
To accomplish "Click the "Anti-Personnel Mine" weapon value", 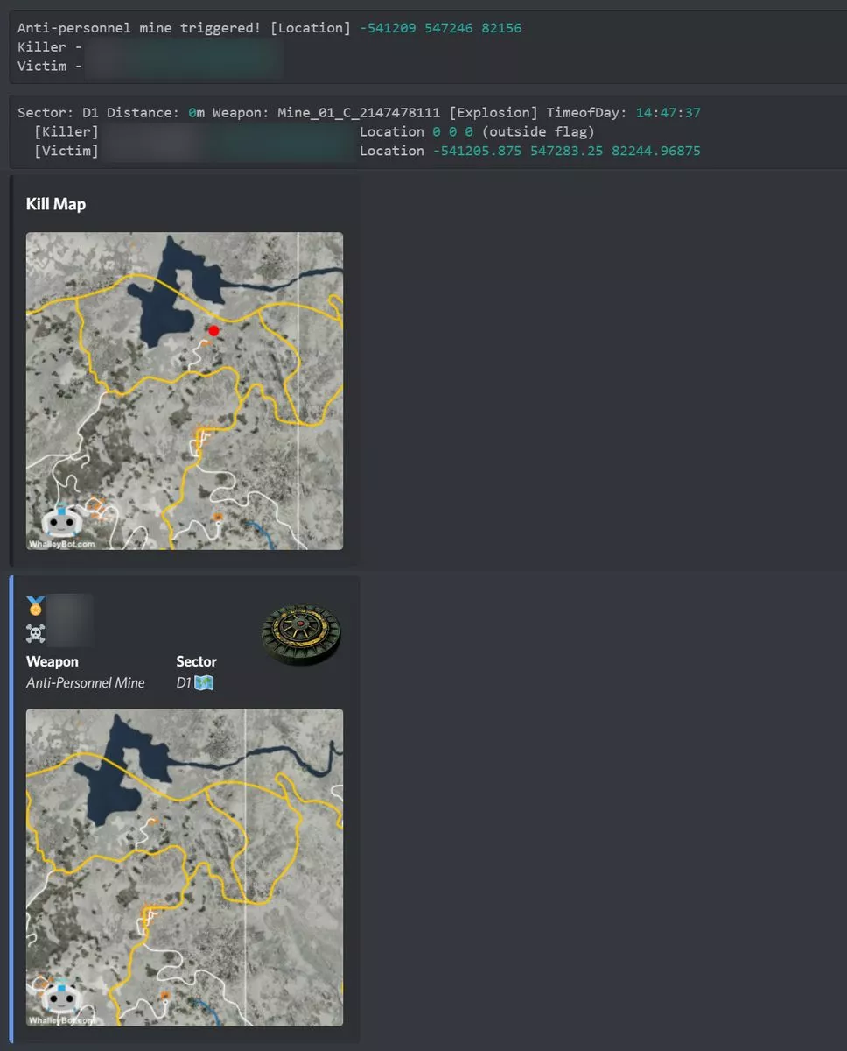I will [85, 682].
